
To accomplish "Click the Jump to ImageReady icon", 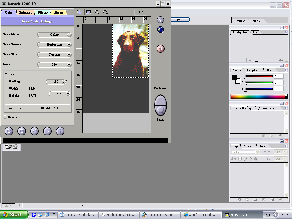I will [11, 147].
